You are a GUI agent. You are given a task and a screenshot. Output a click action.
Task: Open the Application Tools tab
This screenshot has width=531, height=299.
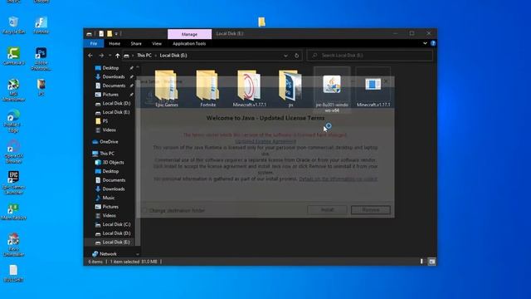(189, 43)
